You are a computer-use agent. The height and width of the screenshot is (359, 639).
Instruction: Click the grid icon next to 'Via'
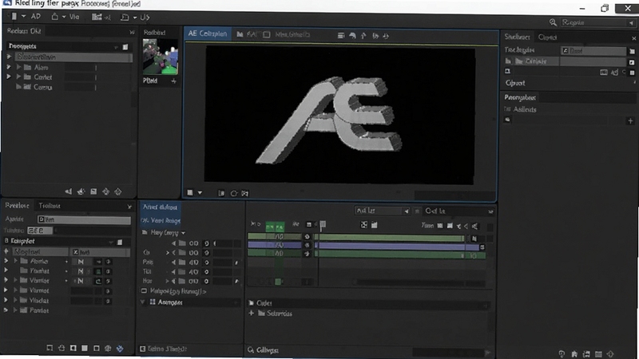97,17
